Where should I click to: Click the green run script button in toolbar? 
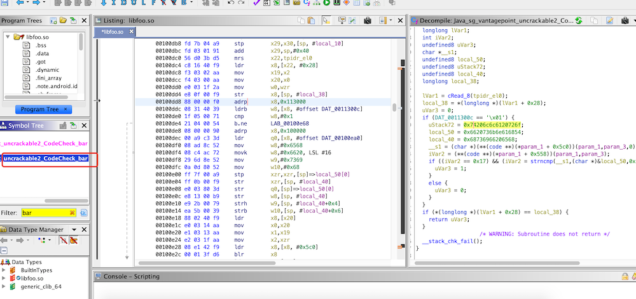pyautogui.click(x=327, y=3)
